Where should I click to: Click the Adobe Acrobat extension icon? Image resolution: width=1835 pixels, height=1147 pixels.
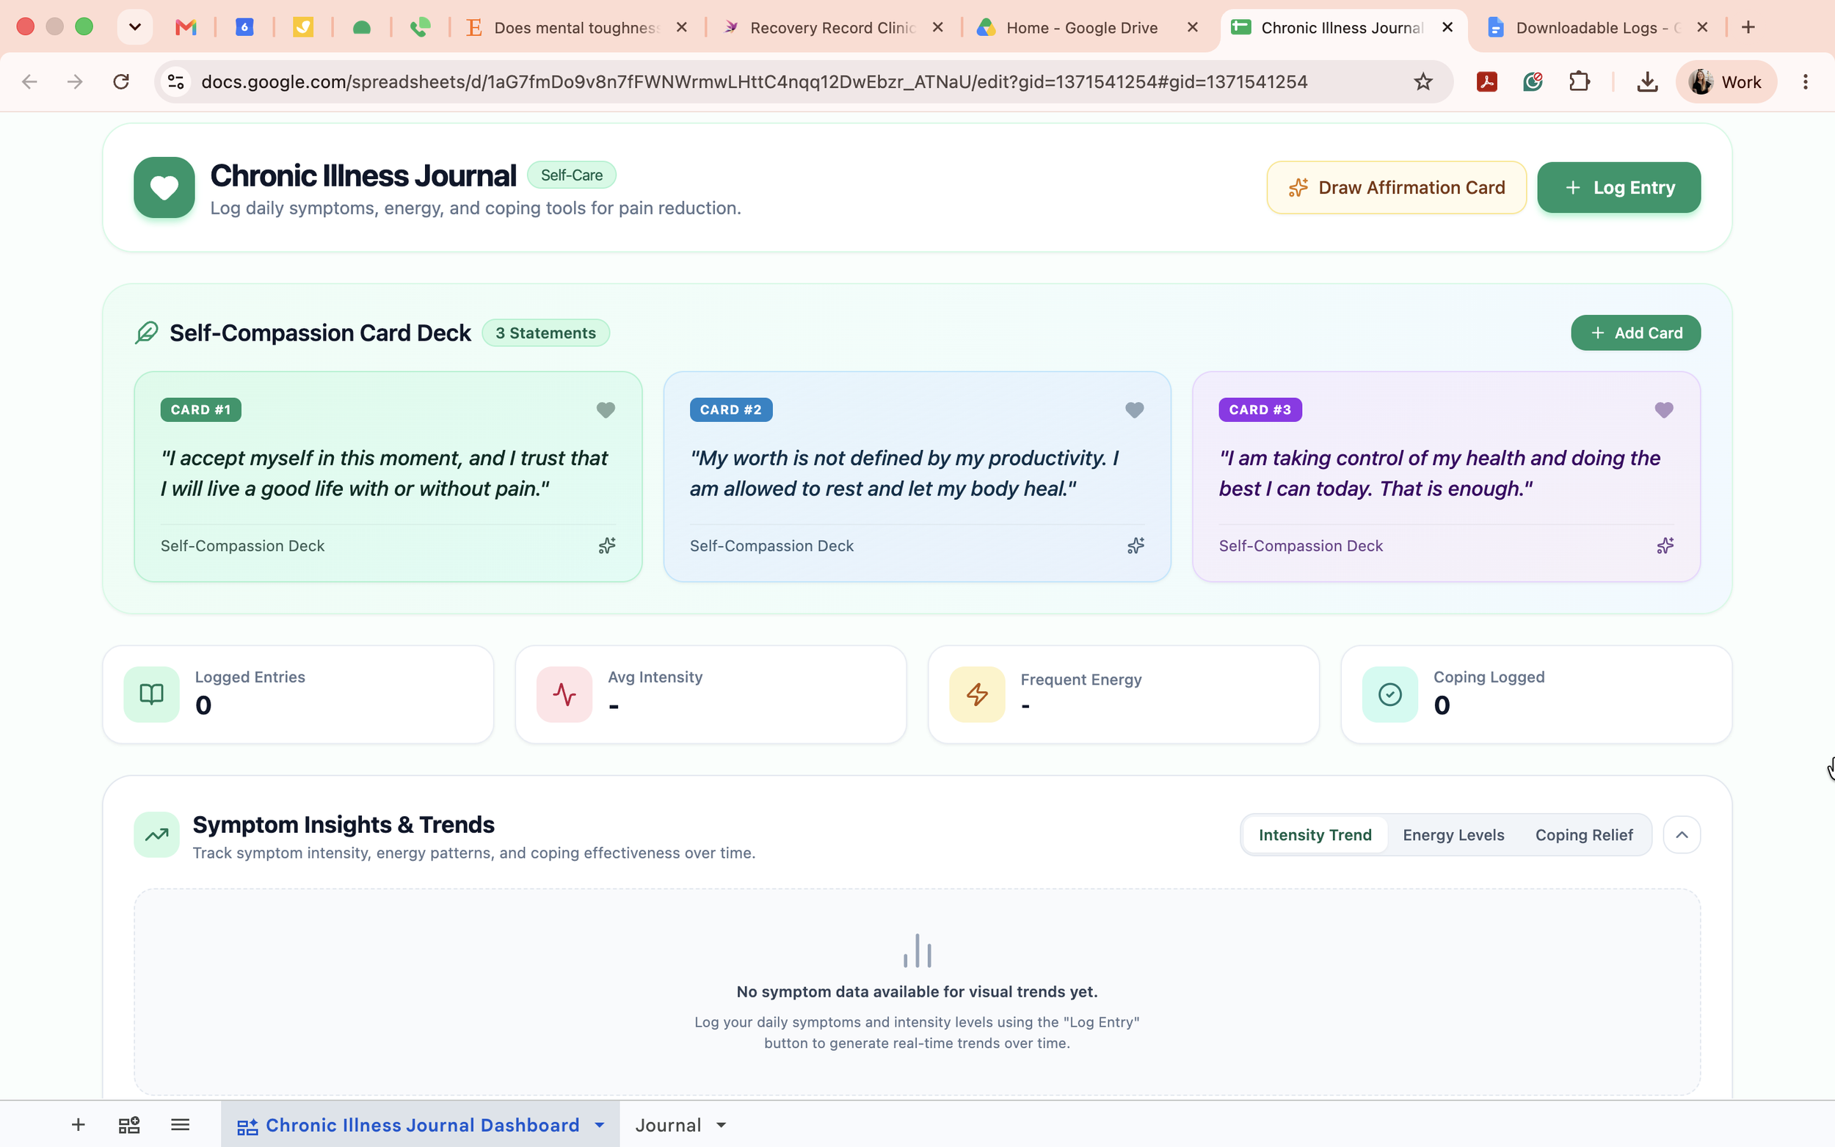[1487, 82]
